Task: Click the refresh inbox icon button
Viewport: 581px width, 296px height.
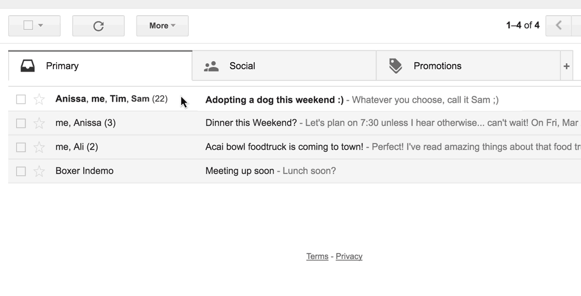Action: (98, 26)
